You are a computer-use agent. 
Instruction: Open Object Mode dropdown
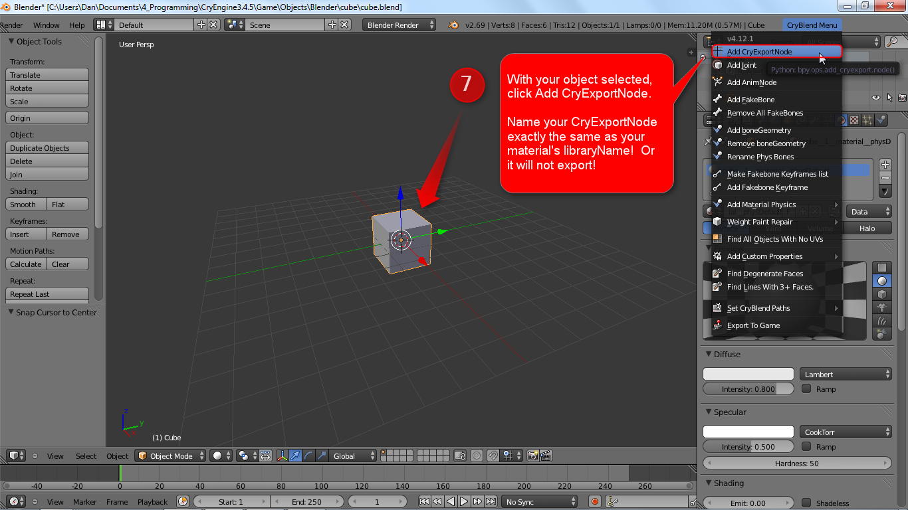[x=170, y=456]
